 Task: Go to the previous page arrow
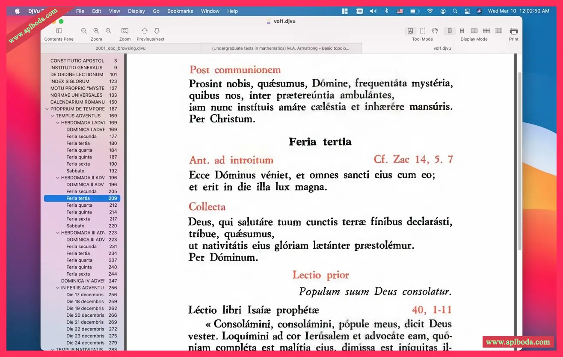pyautogui.click(x=145, y=31)
